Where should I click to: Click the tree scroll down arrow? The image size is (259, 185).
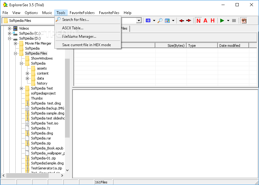point(67,170)
